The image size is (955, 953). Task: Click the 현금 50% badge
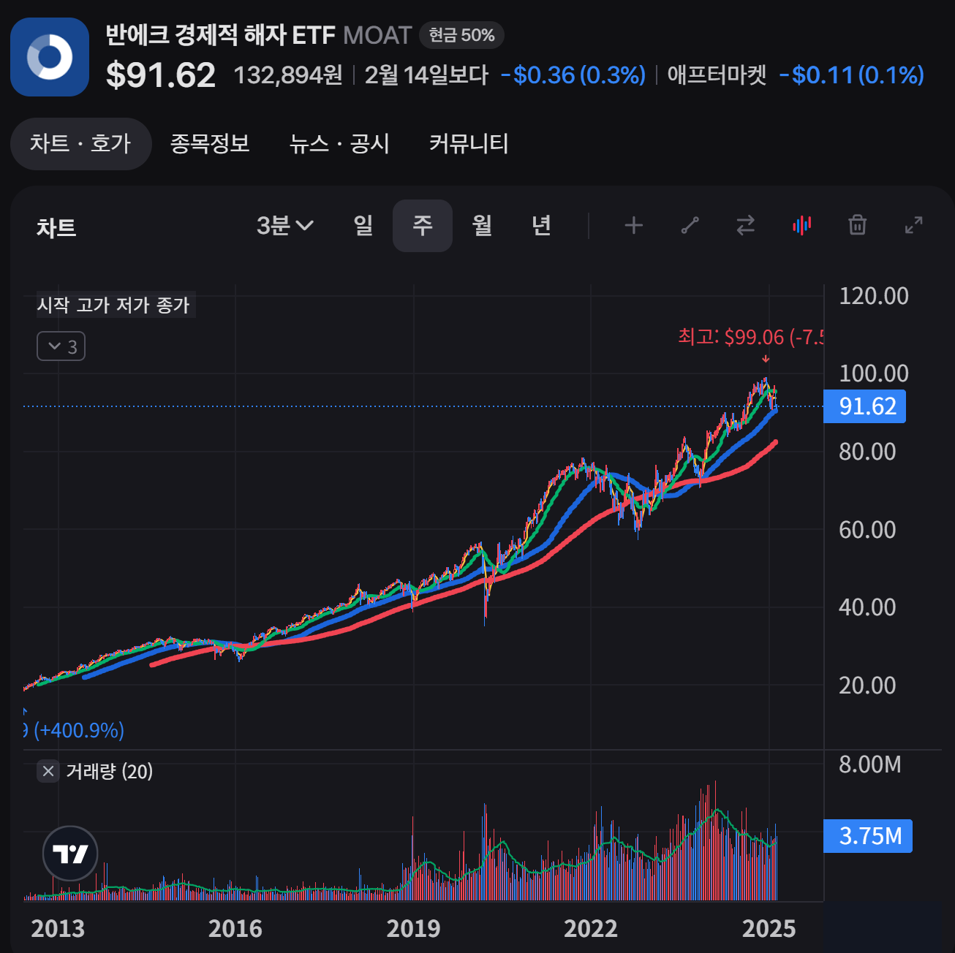coord(461,35)
